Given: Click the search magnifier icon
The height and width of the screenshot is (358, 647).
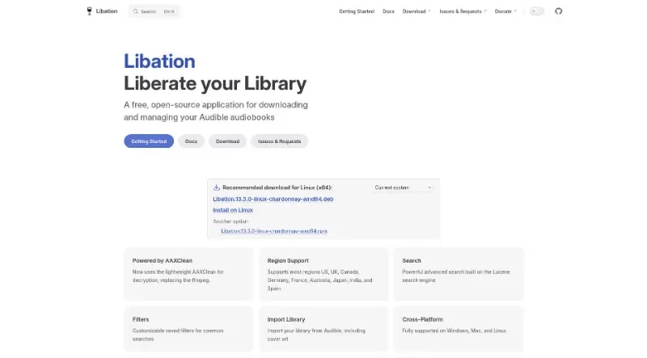Looking at the screenshot, I should tap(134, 11).
